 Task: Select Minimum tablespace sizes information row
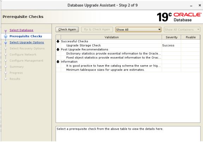coord(128,70)
